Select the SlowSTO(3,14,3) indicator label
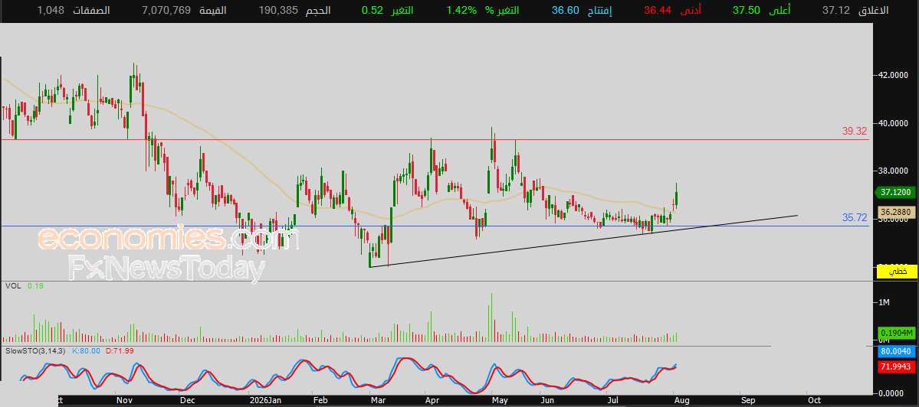 (36, 351)
